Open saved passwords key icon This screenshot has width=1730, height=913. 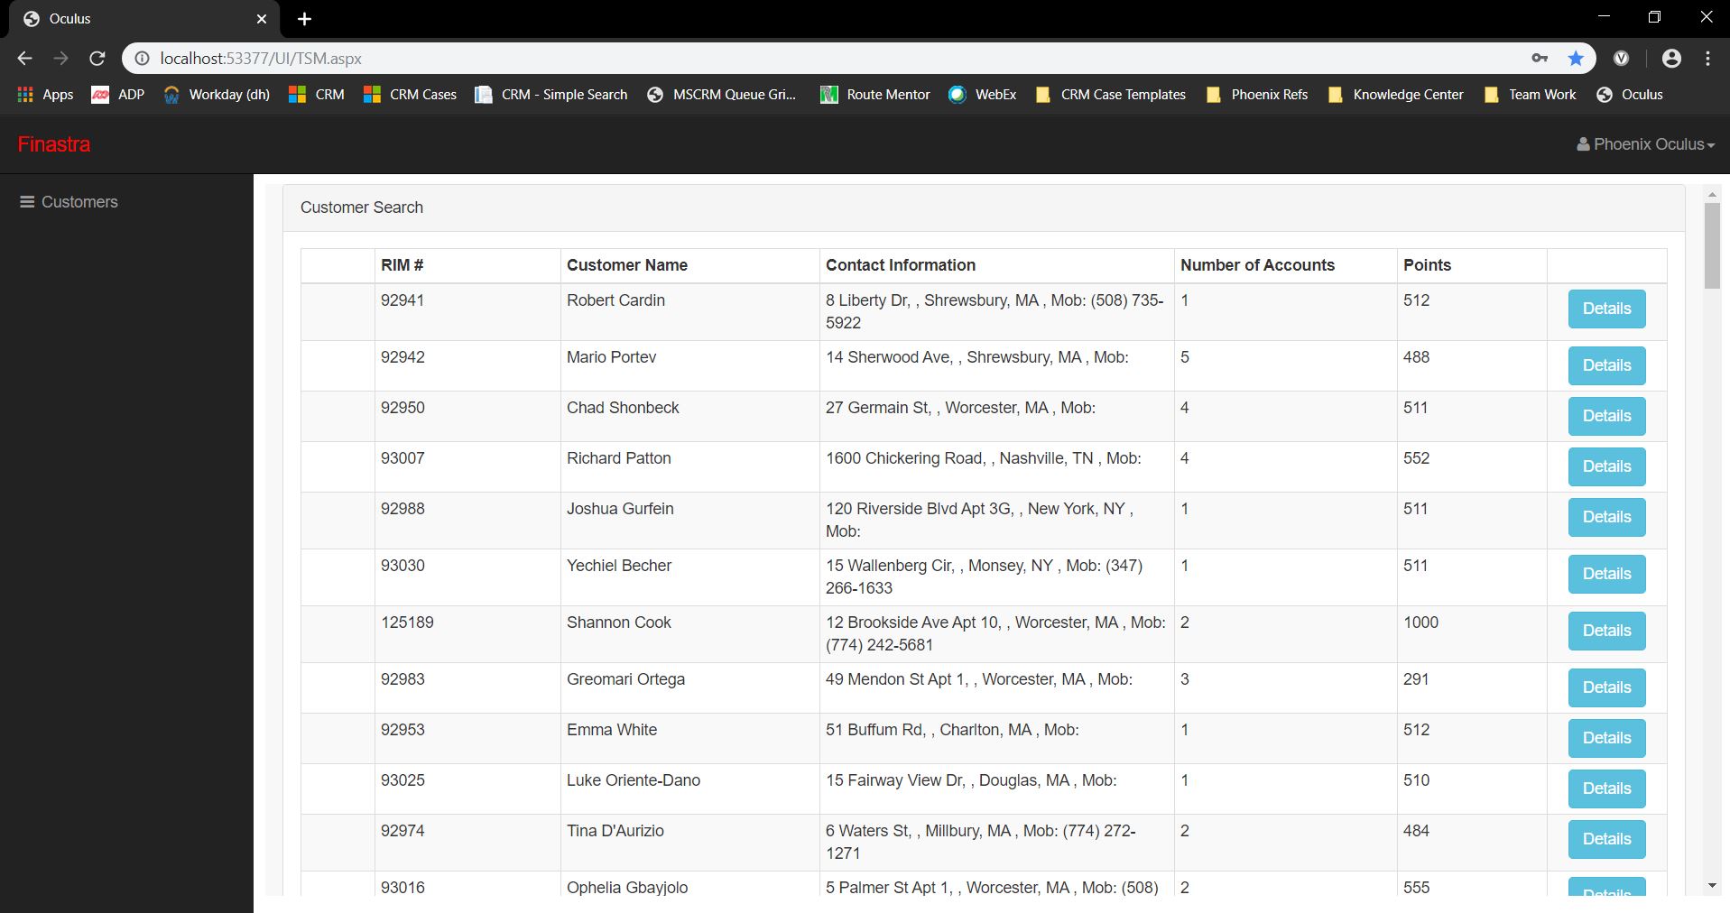1540,59
